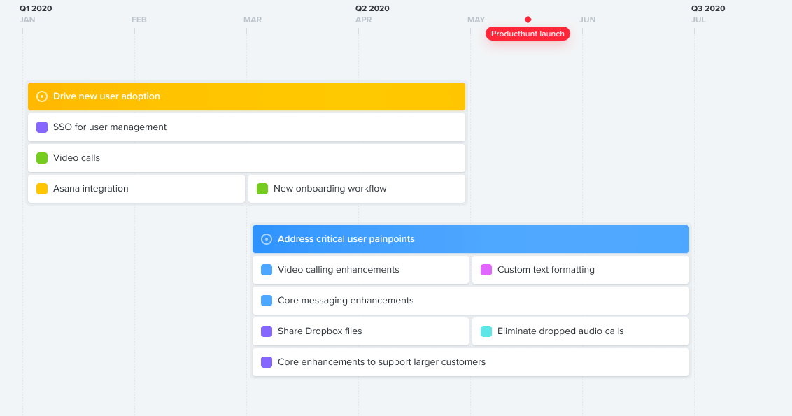Select the yellow Drive new user adoption bar

[x=245, y=96]
